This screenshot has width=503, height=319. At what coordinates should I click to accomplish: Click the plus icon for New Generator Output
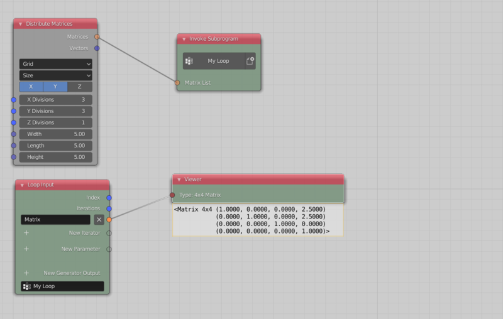pos(26,273)
